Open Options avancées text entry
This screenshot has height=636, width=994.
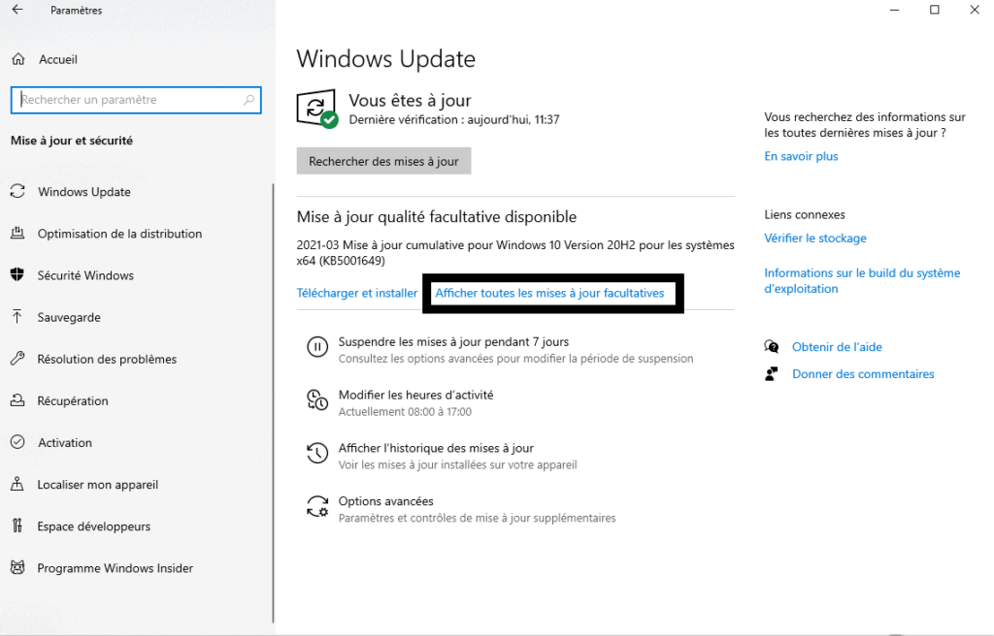point(386,501)
